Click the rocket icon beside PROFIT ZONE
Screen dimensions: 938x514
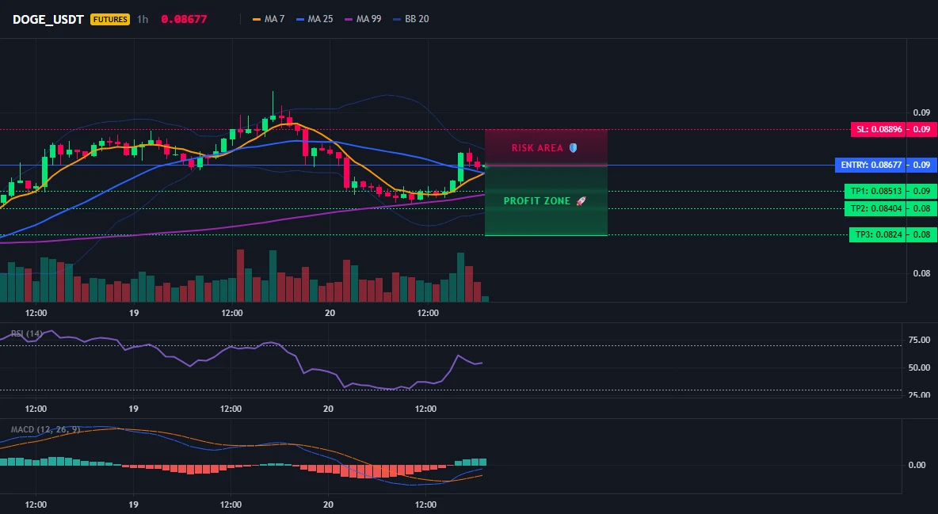pos(581,201)
